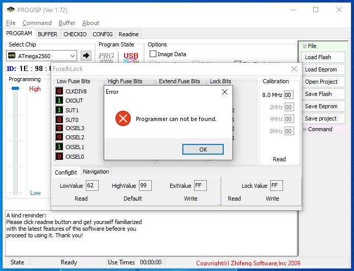The image size is (354, 271).
Task: Open the Buffer menu
Action: pyautogui.click(x=67, y=23)
